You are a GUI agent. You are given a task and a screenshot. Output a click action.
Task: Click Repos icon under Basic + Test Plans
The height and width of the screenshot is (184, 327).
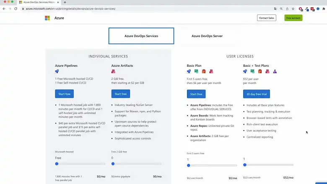point(260,71)
